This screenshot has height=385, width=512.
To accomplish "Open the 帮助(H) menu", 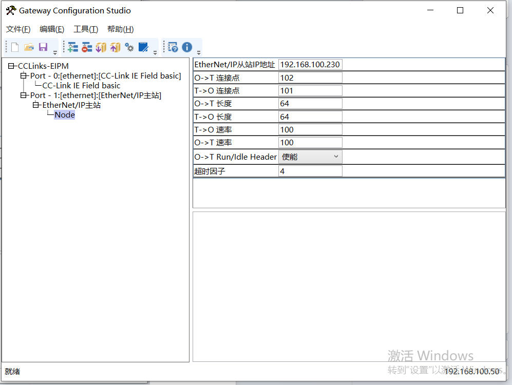I will point(121,29).
